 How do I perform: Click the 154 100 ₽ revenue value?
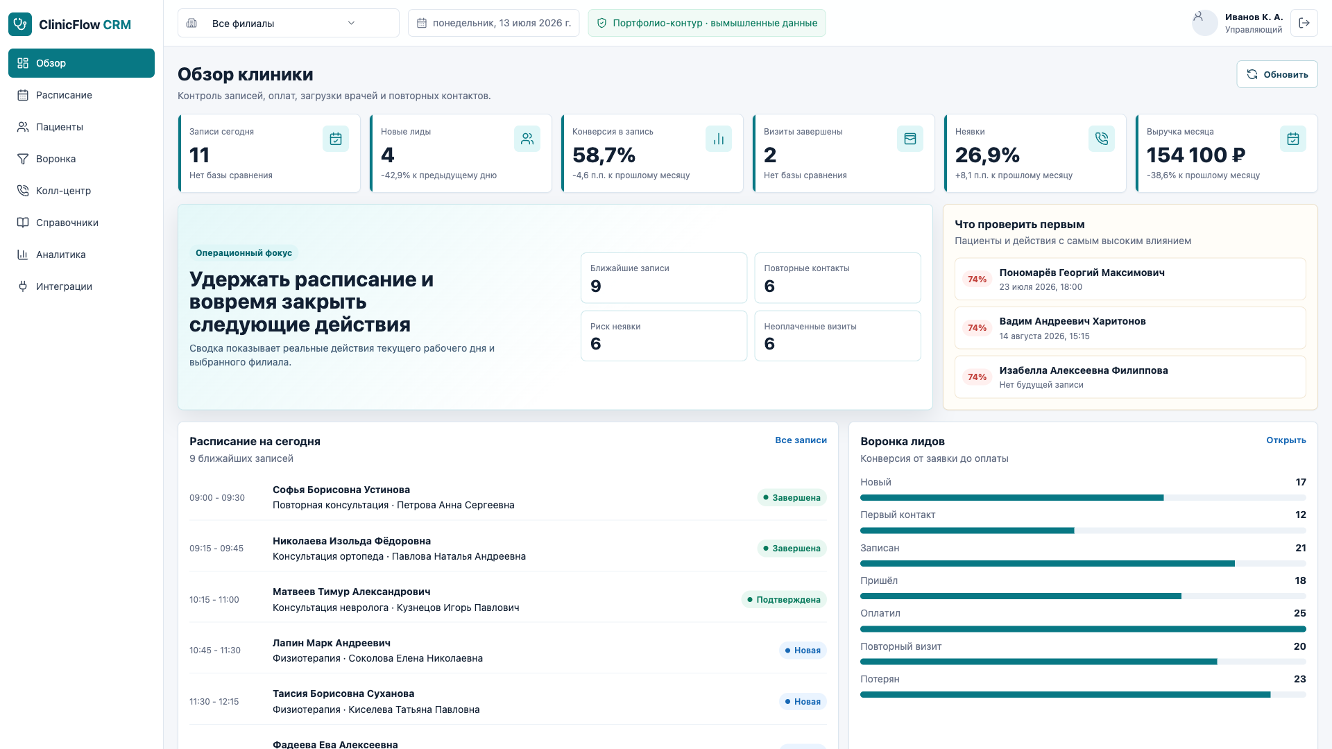(x=1196, y=155)
